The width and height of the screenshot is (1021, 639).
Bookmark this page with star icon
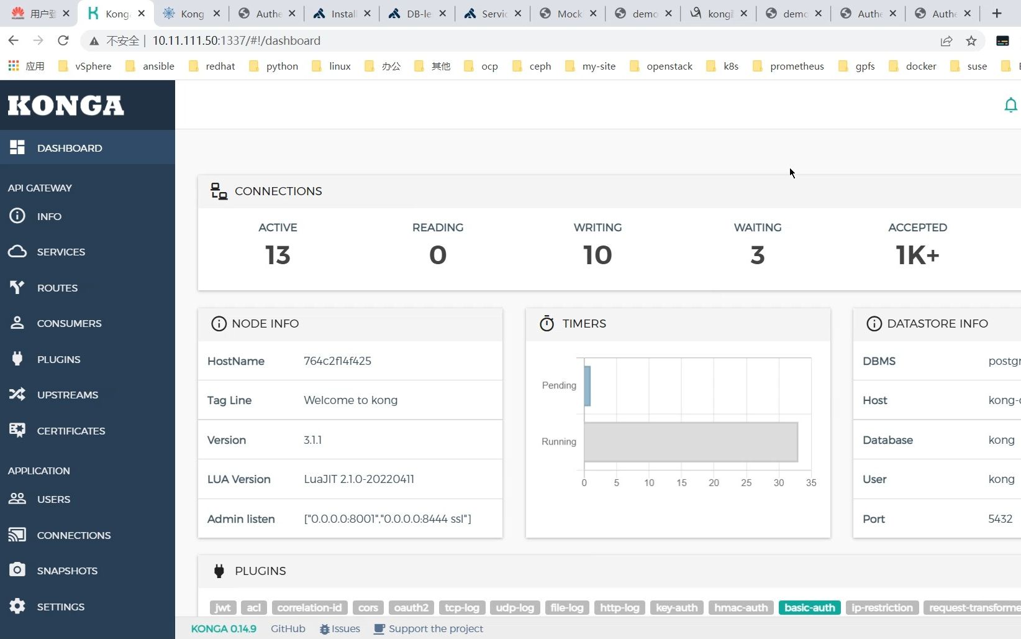pos(971,41)
